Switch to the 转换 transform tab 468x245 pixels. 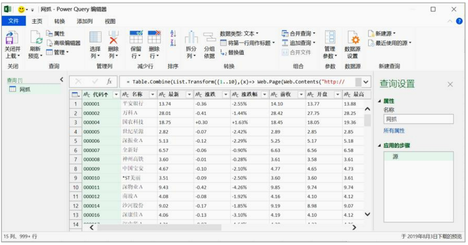coord(59,21)
